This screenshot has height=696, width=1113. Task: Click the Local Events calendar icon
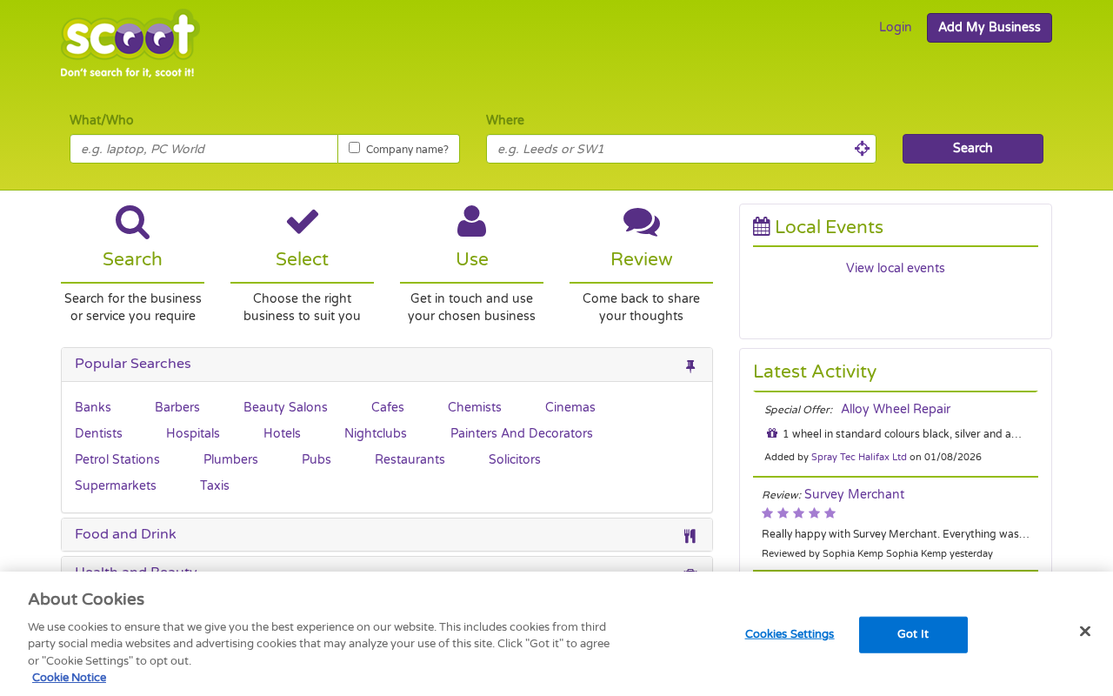(762, 227)
